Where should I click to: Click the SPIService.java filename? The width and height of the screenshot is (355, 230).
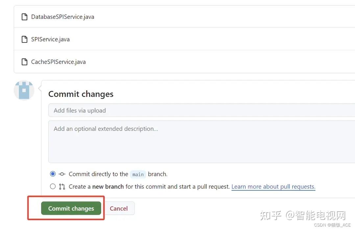50,39
